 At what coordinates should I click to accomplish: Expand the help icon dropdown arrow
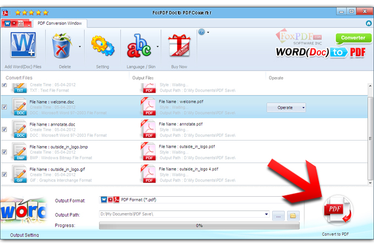point(208,32)
